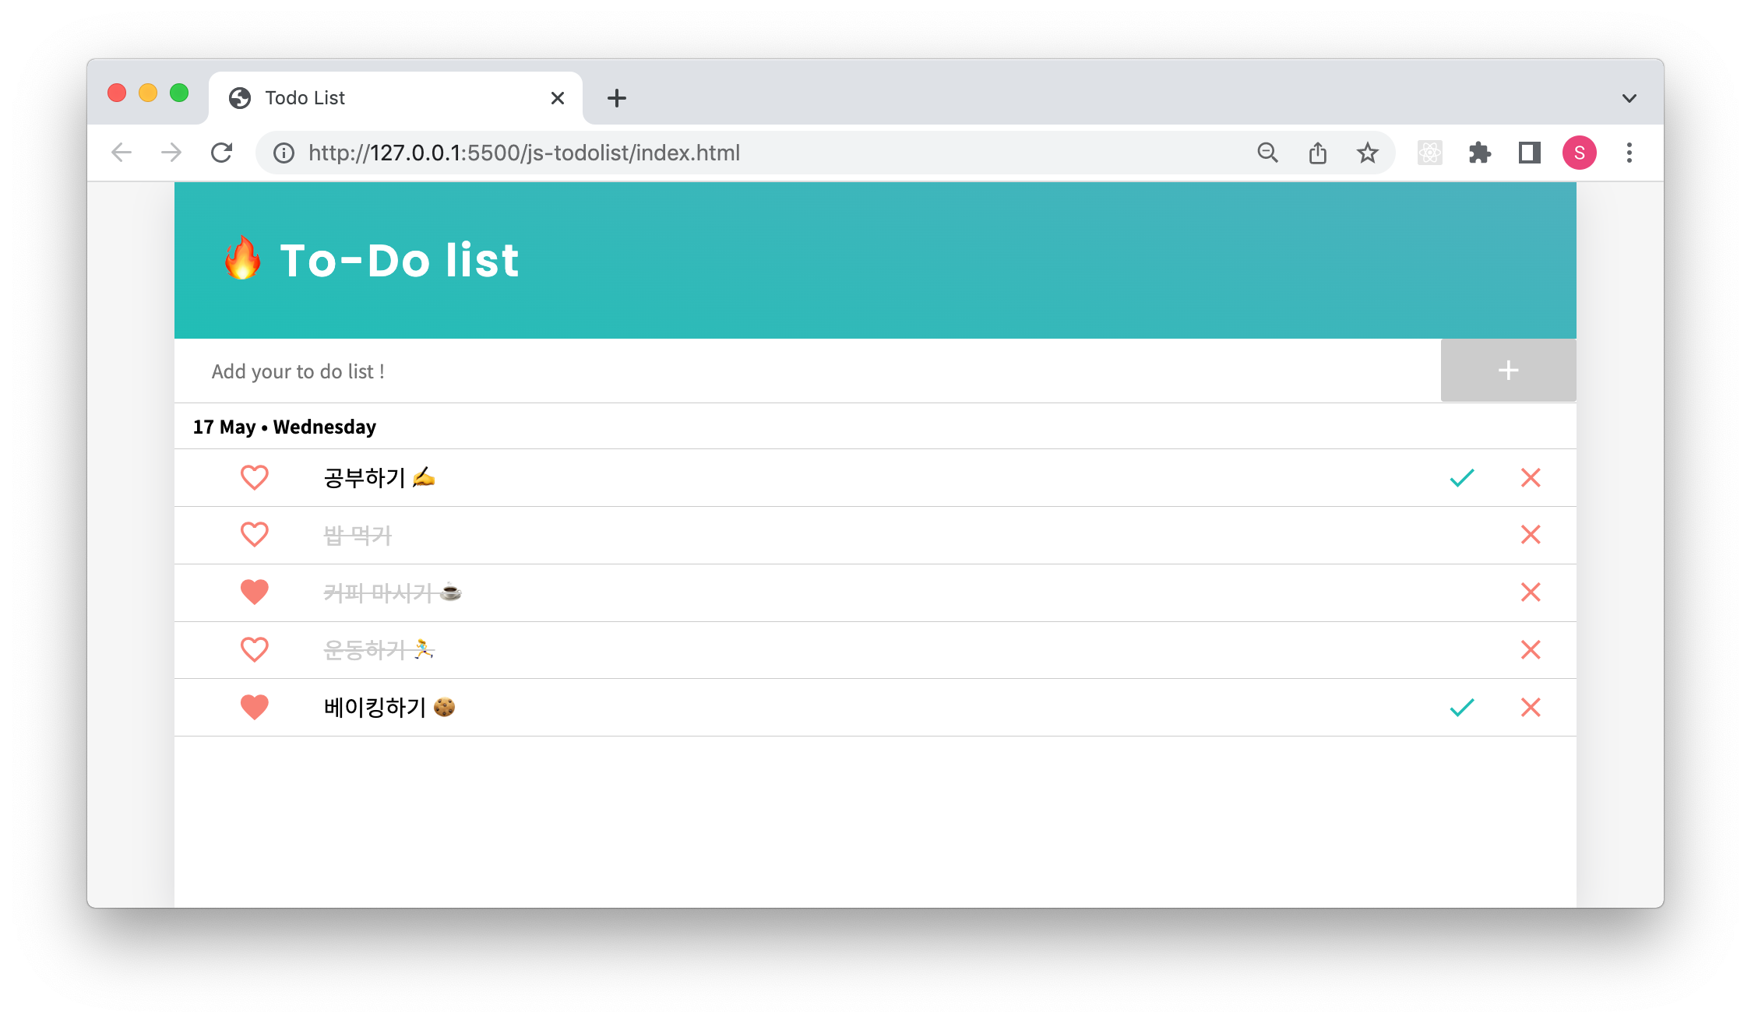Remove 커피 마시기 using the red X
The height and width of the screenshot is (1023, 1751).
(x=1530, y=592)
